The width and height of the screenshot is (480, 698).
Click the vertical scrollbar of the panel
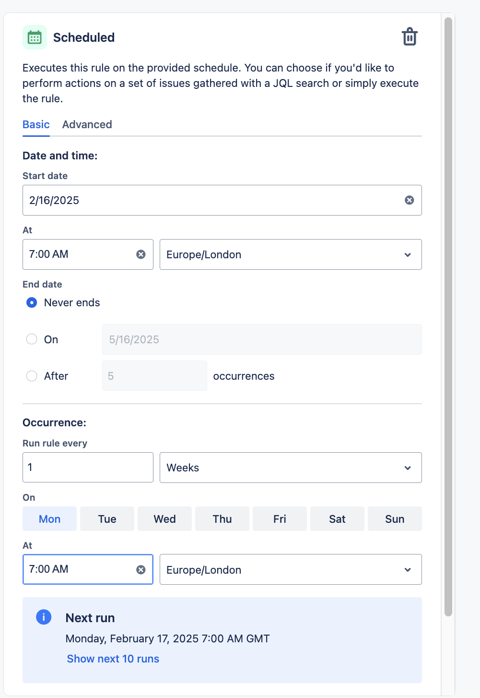(x=448, y=317)
